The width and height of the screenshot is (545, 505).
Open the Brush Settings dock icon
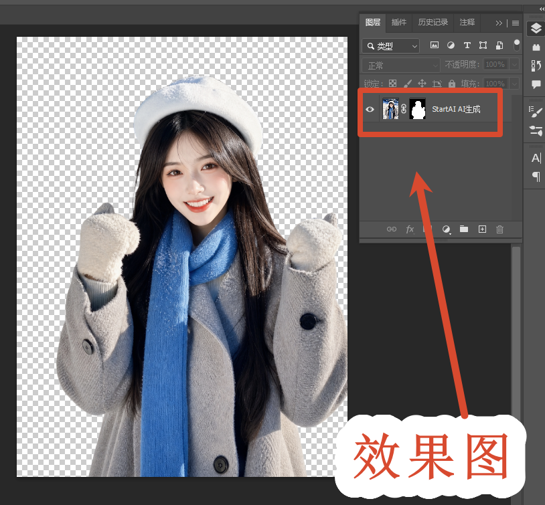[536, 112]
